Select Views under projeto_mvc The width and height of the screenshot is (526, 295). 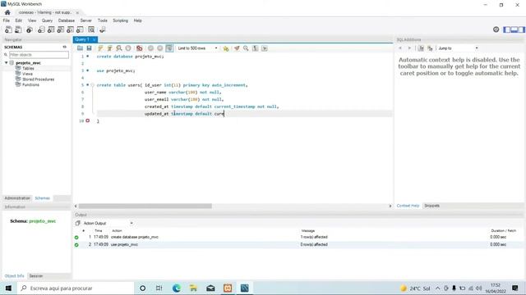pyautogui.click(x=27, y=74)
